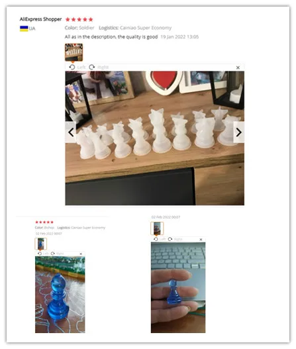Click the Ukraine flag icon
Viewport: 296px width, 349px height.
pyautogui.click(x=24, y=28)
